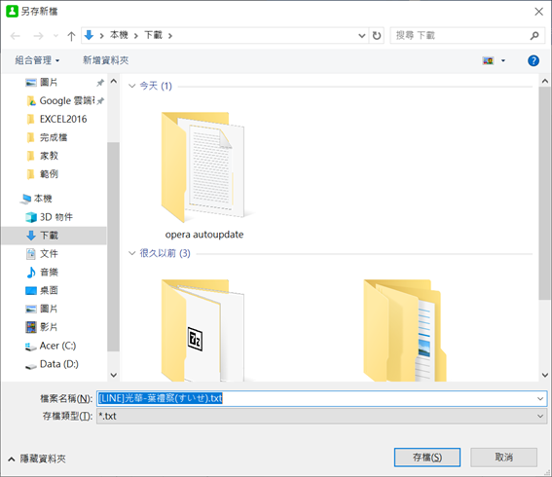Image resolution: width=552 pixels, height=477 pixels.
Task: Select 圖片 under 本機 in sidebar
Action: (49, 309)
